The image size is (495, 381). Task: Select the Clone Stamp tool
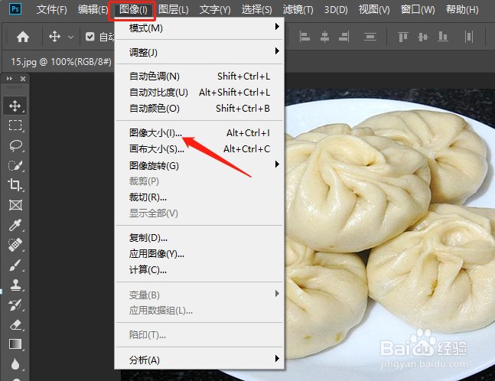coord(15,285)
